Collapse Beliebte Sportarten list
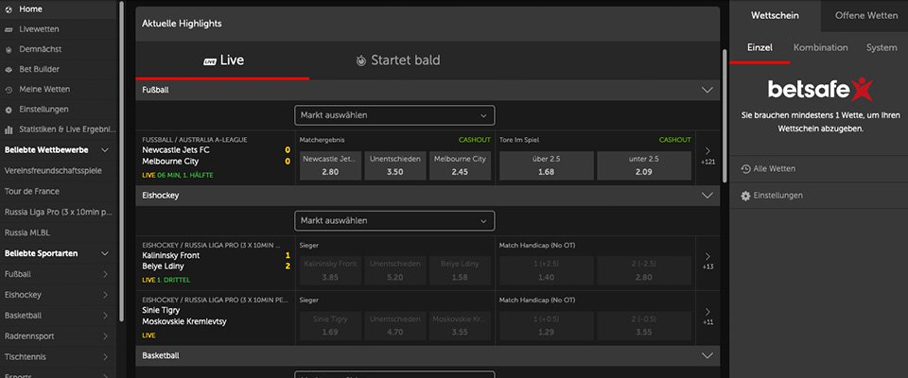 [x=105, y=253]
